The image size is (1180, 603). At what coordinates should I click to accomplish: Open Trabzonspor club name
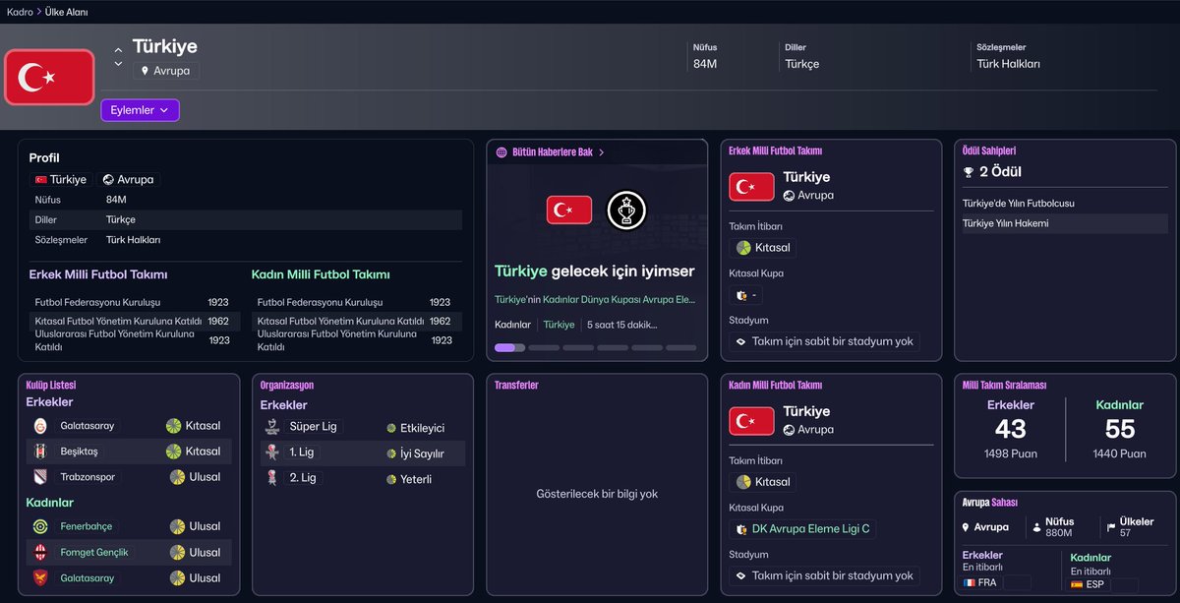click(x=88, y=477)
